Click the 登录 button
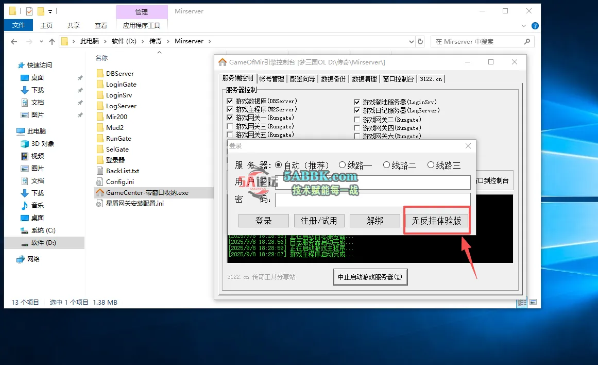The height and width of the screenshot is (365, 598). click(x=264, y=221)
